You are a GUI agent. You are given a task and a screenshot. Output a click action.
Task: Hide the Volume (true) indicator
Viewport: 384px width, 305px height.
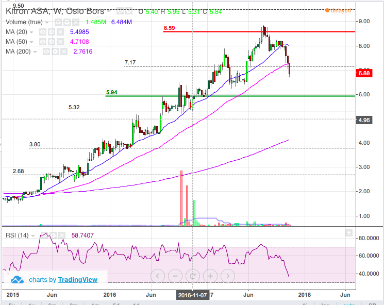pos(58,22)
